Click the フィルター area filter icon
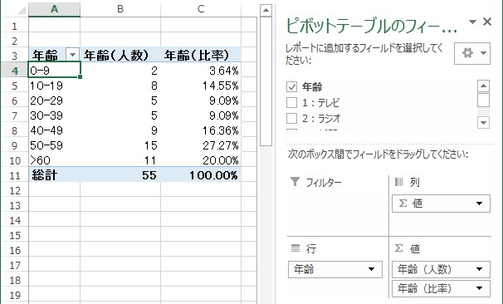Viewport: 503px width, 304px height. pos(295,182)
